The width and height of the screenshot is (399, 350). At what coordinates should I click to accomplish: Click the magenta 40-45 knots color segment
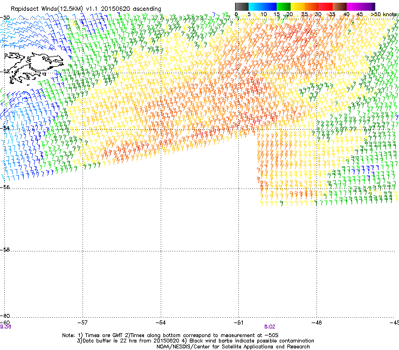coord(354,6)
